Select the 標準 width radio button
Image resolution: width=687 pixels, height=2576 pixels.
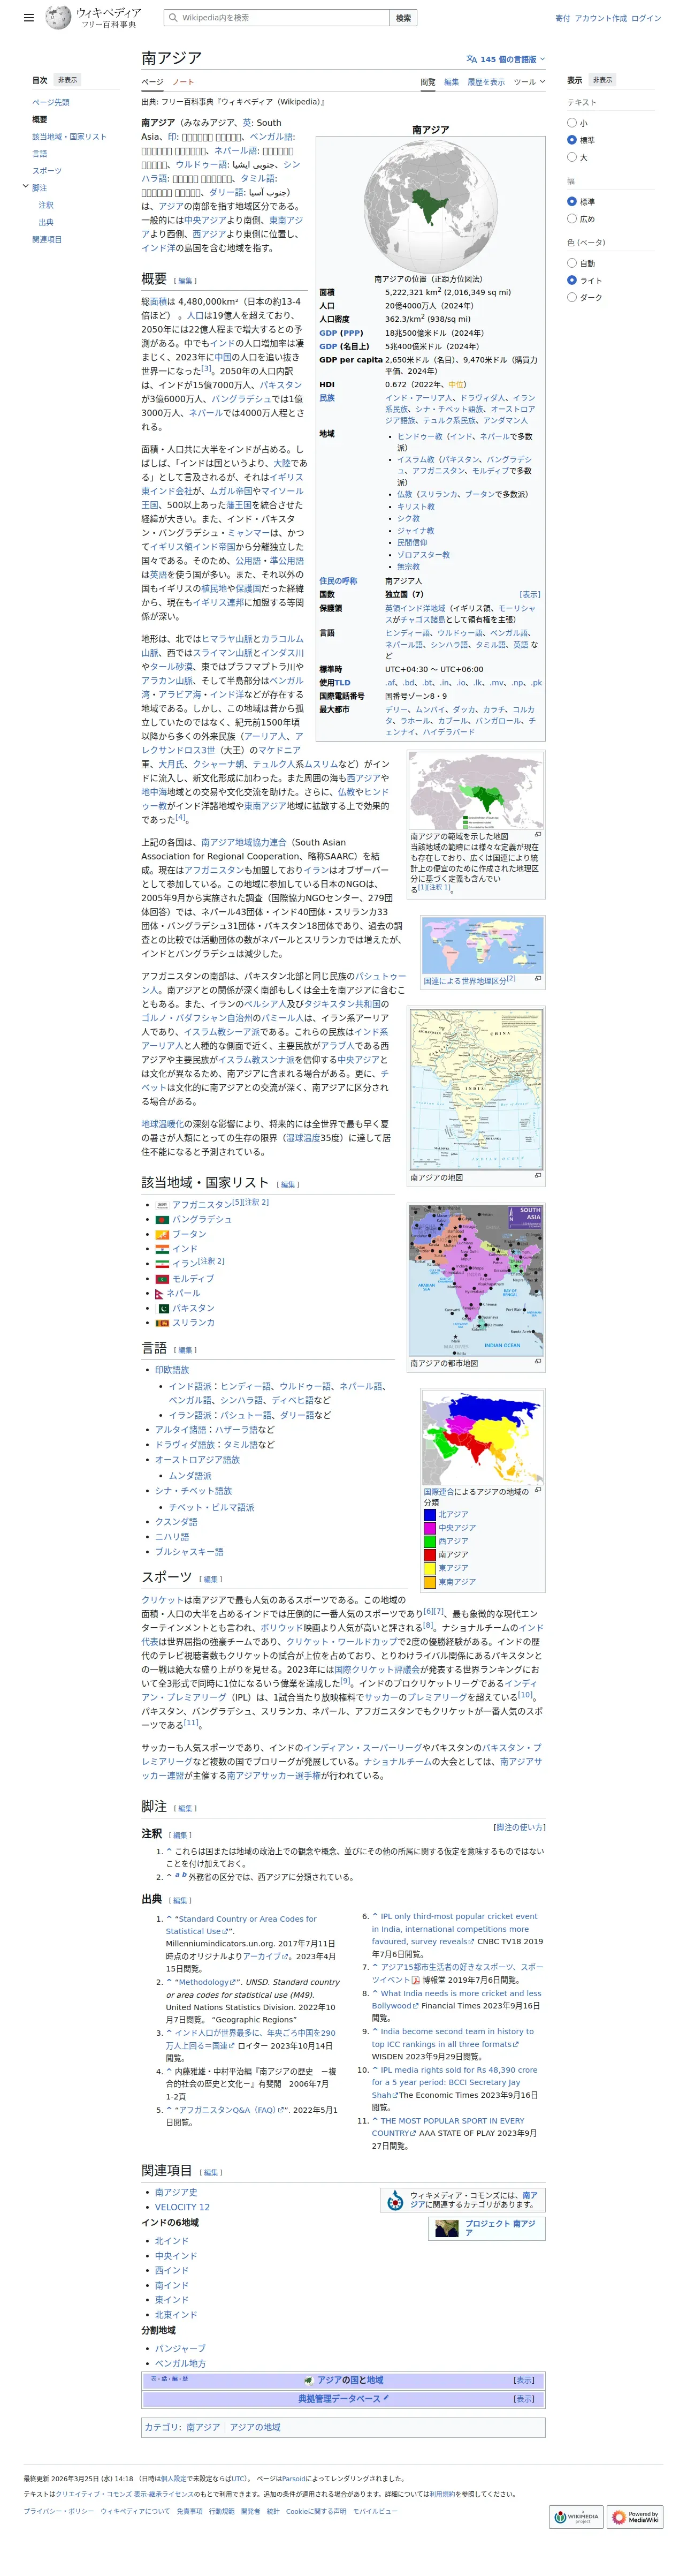(x=571, y=201)
